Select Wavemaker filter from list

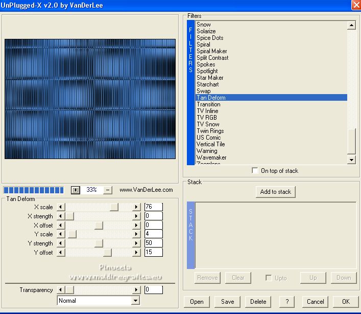pos(211,158)
